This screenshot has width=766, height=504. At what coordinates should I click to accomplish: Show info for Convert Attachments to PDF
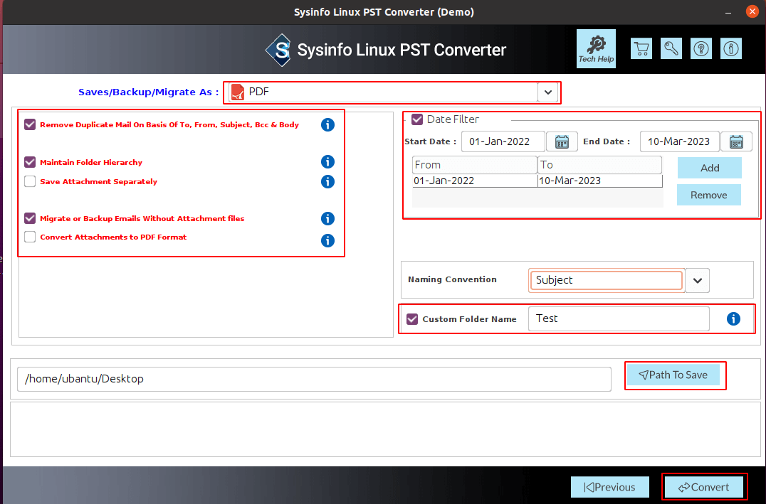327,240
